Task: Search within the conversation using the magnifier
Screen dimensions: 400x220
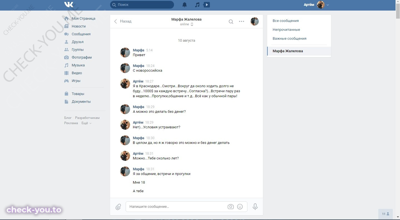Action: [231, 21]
